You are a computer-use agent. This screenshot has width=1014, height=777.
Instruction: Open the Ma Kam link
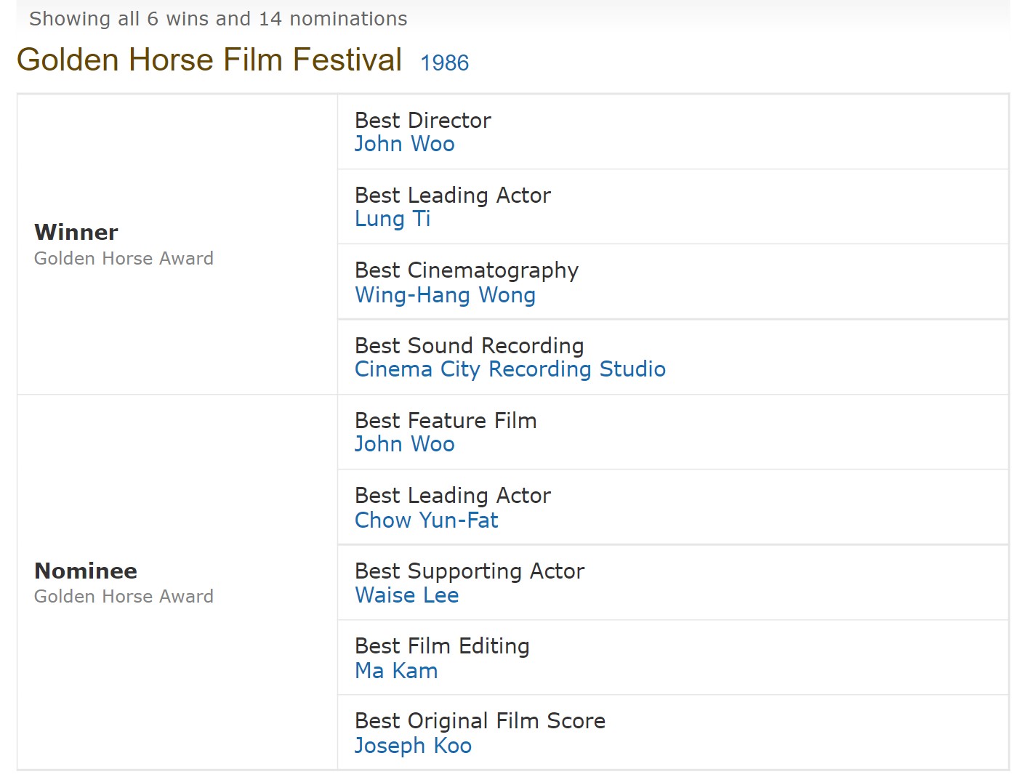[396, 671]
